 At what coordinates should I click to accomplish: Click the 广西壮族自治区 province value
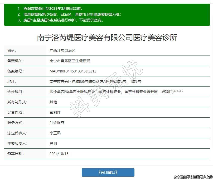tap(62, 51)
